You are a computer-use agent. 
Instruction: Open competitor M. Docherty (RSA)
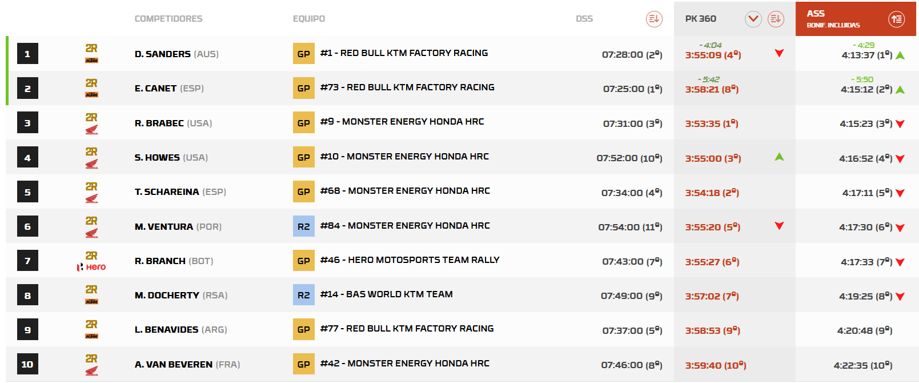pyautogui.click(x=181, y=296)
